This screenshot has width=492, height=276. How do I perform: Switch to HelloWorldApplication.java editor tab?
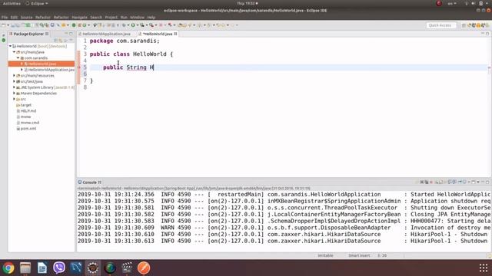point(105,34)
